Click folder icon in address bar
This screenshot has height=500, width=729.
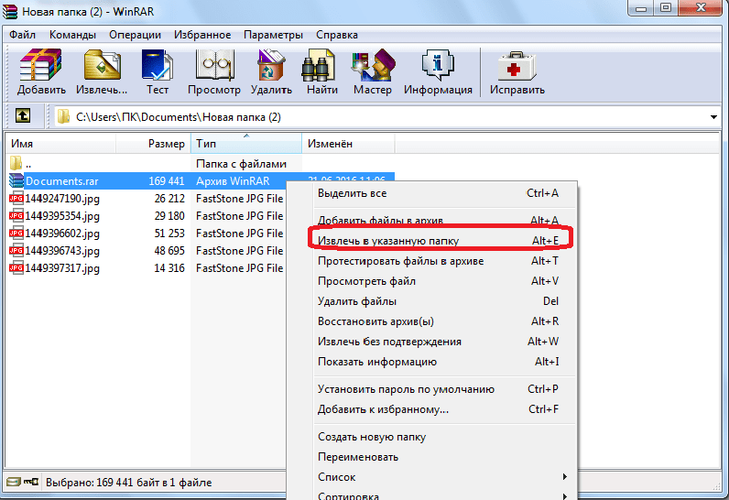tap(63, 116)
